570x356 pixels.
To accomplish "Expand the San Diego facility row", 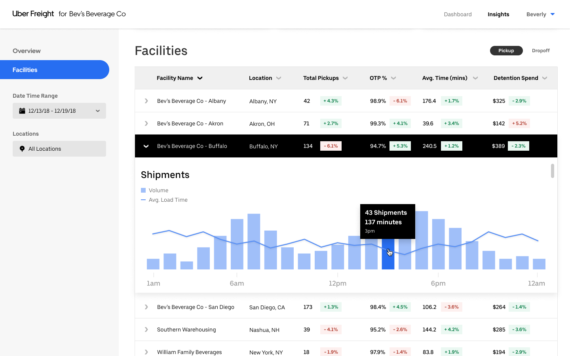I will tap(146, 307).
